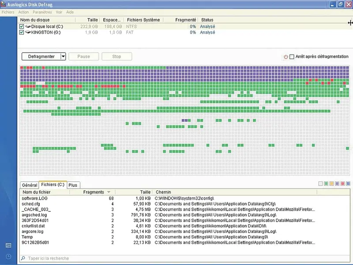Click the Disque local (C:) drive icon

28,26
